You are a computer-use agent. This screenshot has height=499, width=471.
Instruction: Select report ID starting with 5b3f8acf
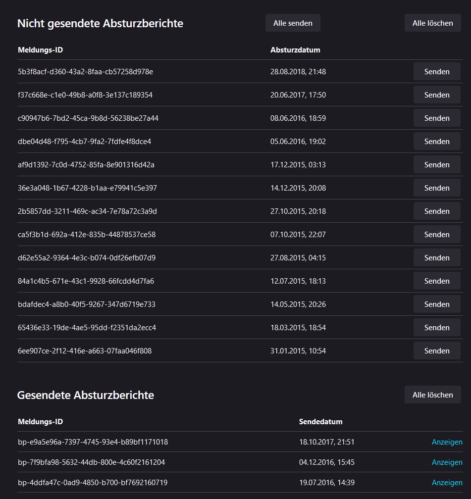click(x=85, y=72)
